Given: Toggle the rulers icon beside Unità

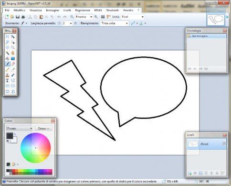Looking at the screenshot, I should (108, 17).
